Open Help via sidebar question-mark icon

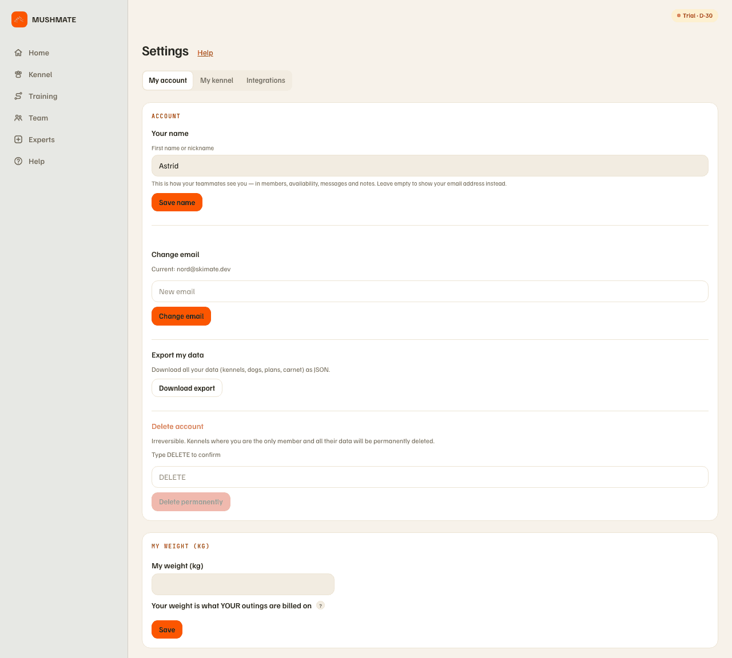[18, 161]
